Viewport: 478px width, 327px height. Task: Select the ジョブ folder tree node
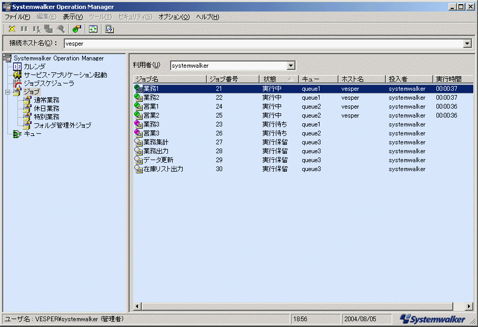pyautogui.click(x=32, y=92)
